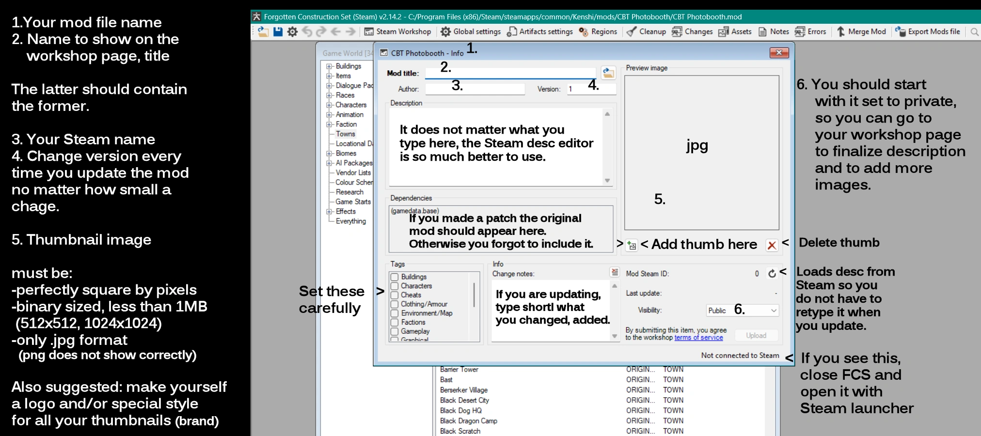Viewport: 981px width, 436px height.
Task: Click the magnifier search icon in the toolbar
Action: click(x=974, y=32)
